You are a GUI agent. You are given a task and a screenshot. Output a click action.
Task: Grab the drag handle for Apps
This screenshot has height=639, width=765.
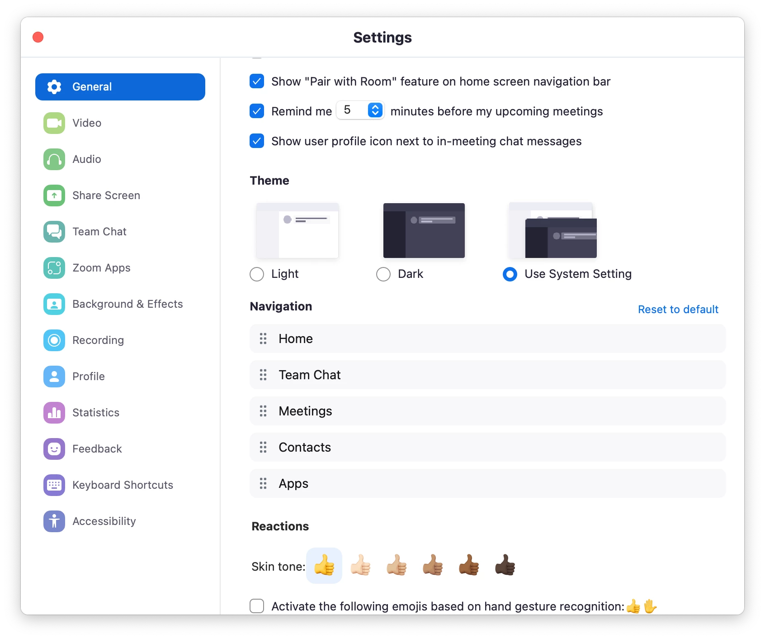pos(263,483)
